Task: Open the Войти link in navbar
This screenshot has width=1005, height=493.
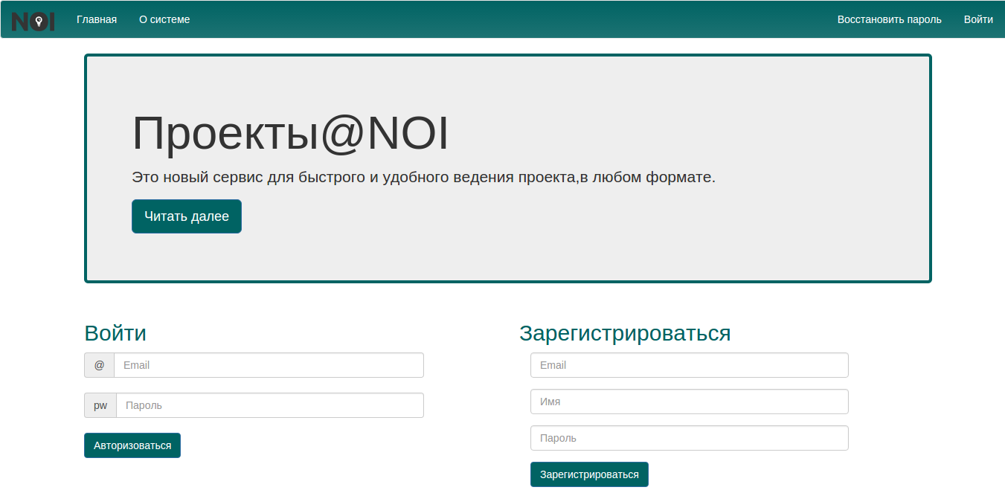Action: coord(978,19)
